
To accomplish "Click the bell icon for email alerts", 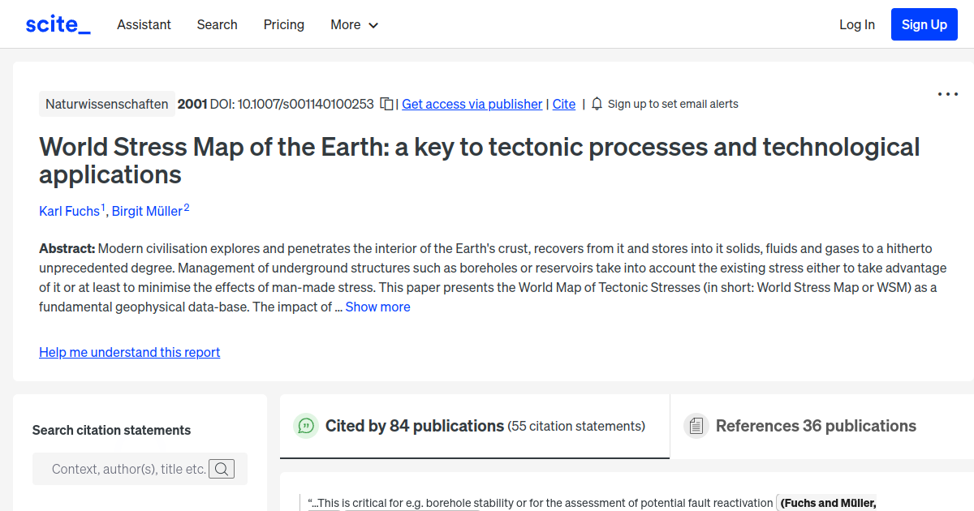I will tap(597, 104).
